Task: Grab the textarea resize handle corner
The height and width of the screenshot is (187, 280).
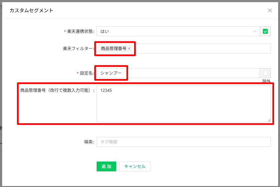Action: 269,121
